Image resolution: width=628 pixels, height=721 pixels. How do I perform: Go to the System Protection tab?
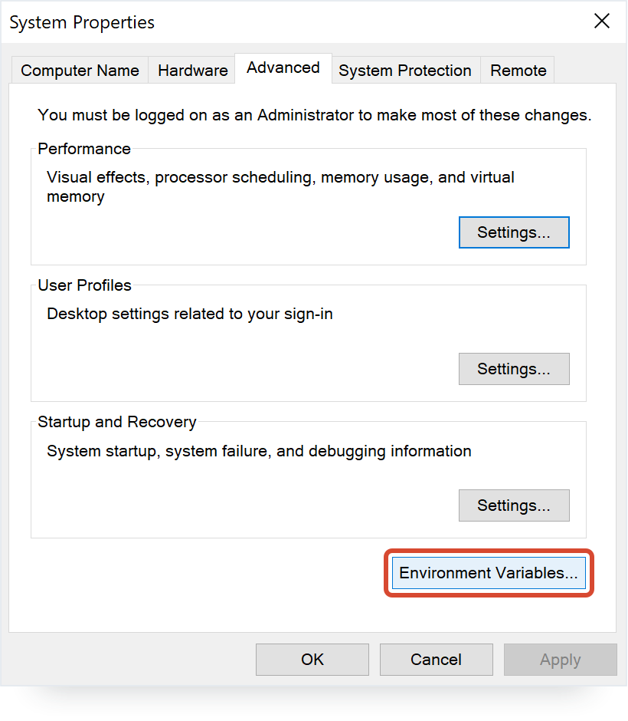(404, 71)
